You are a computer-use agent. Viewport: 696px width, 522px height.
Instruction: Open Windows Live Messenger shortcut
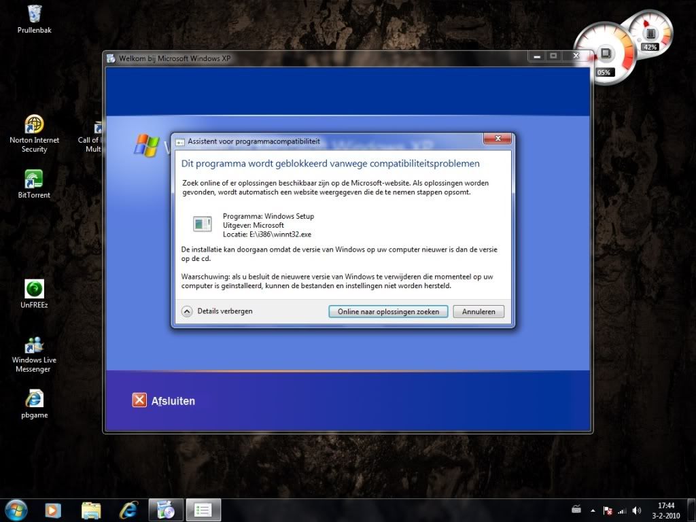point(34,355)
